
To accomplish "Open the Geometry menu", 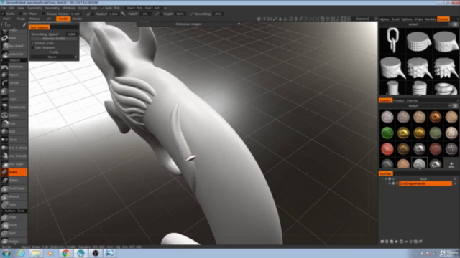I will [x=52, y=8].
